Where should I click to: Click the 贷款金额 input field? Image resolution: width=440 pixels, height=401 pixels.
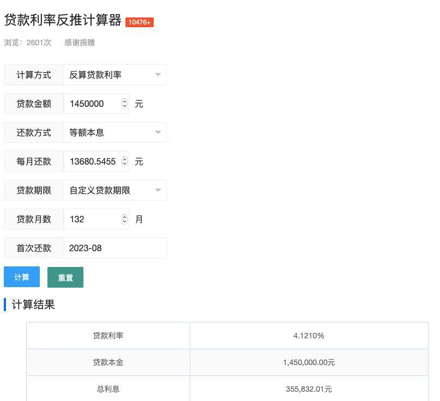(93, 104)
